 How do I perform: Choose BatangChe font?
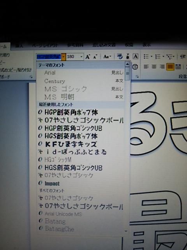(80, 229)
